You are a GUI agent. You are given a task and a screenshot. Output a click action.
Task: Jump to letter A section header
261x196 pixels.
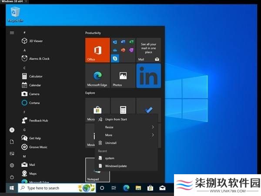tap(24, 50)
